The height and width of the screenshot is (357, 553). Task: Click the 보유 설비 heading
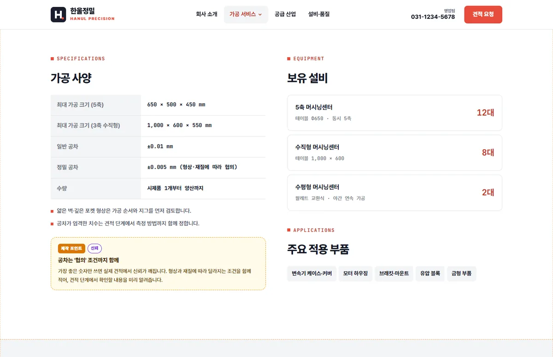click(307, 78)
